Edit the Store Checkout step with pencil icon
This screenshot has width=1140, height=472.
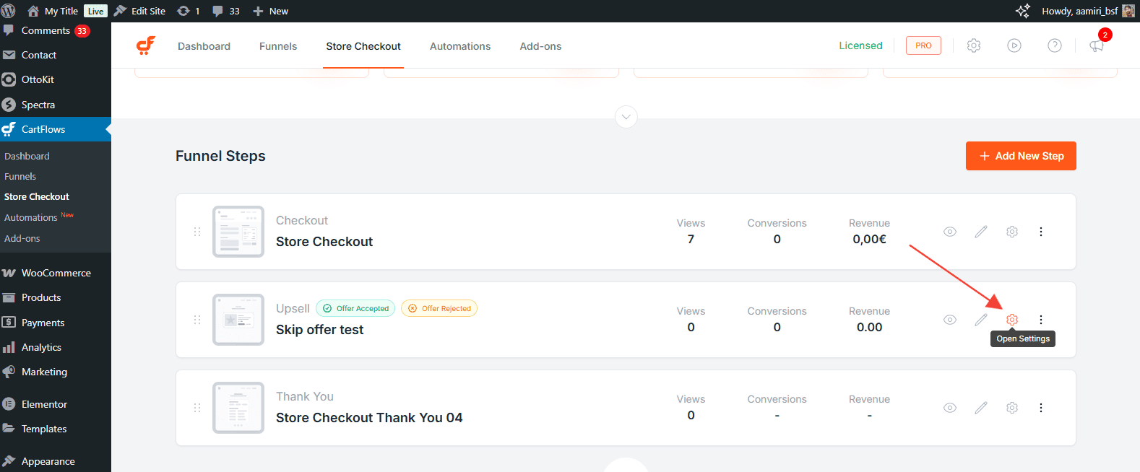(980, 232)
